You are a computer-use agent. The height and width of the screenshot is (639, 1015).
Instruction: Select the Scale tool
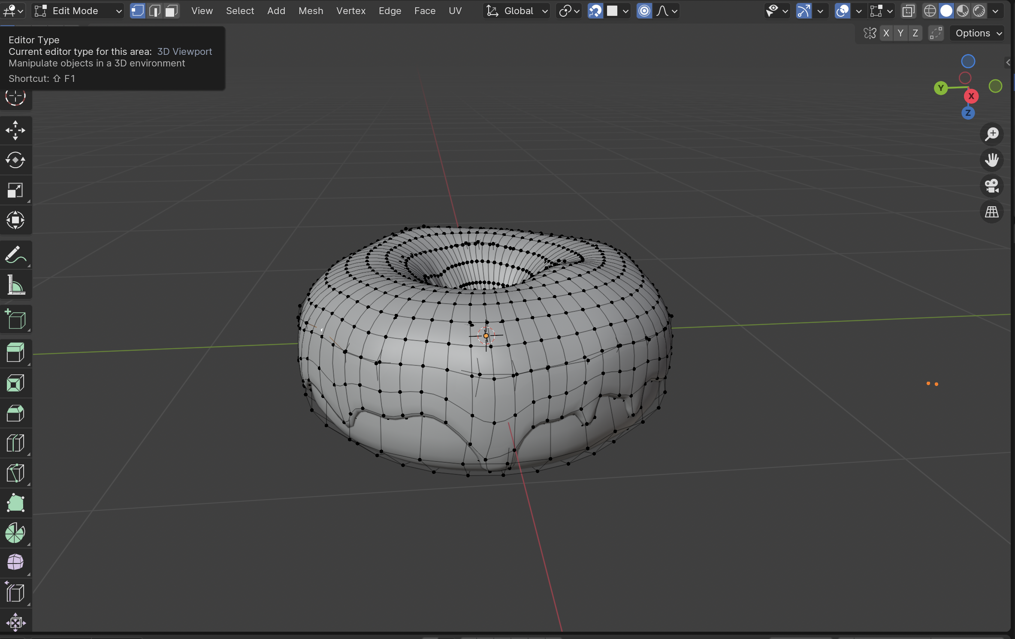click(15, 190)
